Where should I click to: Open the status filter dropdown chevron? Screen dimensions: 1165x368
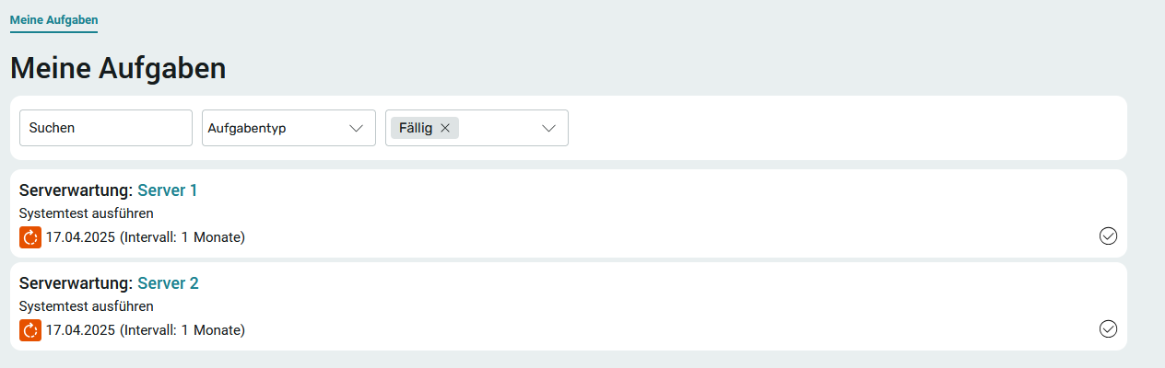549,129
